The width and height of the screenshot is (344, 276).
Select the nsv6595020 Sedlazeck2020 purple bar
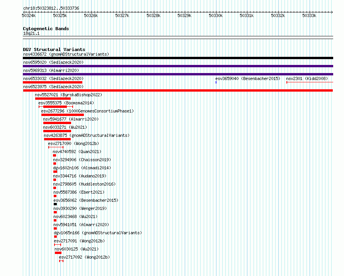pos(178,66)
